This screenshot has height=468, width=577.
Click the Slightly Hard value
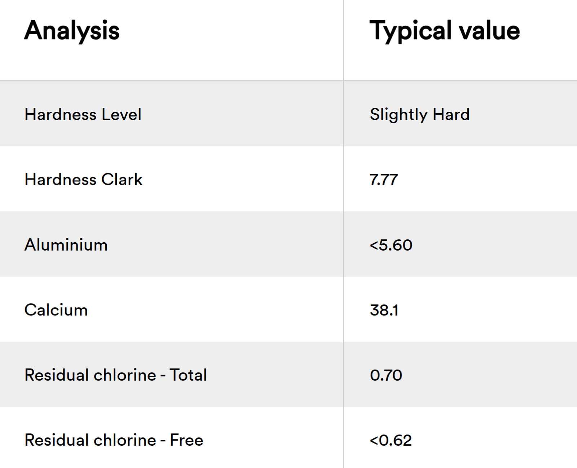[419, 115]
